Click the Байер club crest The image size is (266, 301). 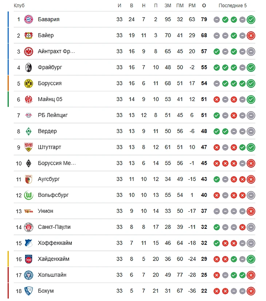(28, 35)
